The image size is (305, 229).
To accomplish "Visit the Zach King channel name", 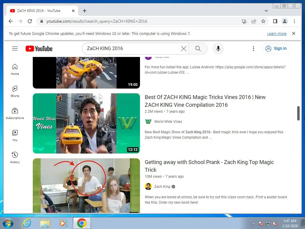I will (x=162, y=187).
